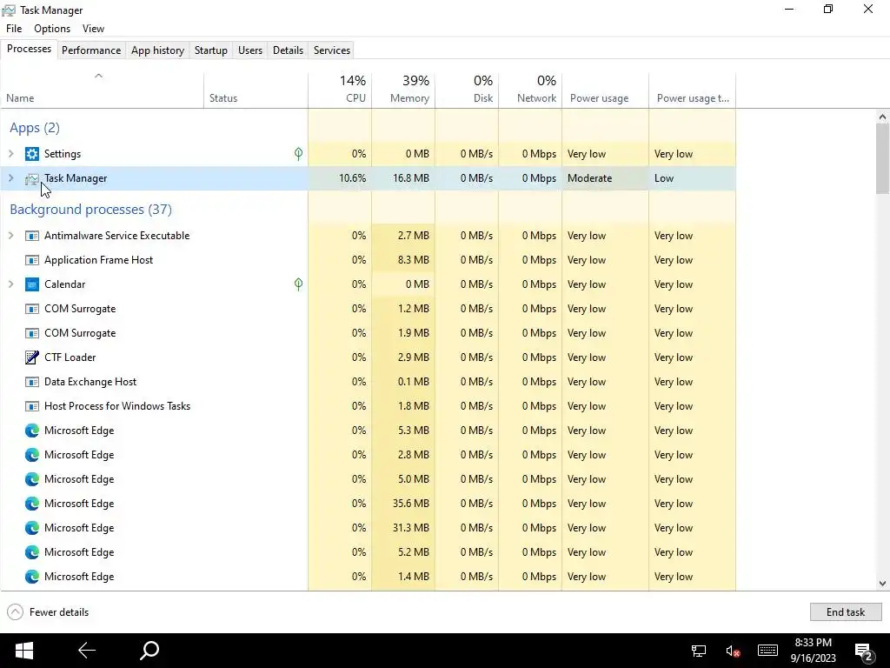Open the File menu
This screenshot has width=890, height=668.
pos(14,29)
